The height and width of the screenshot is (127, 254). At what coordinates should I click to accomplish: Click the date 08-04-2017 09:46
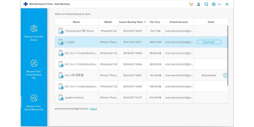coord(133,64)
